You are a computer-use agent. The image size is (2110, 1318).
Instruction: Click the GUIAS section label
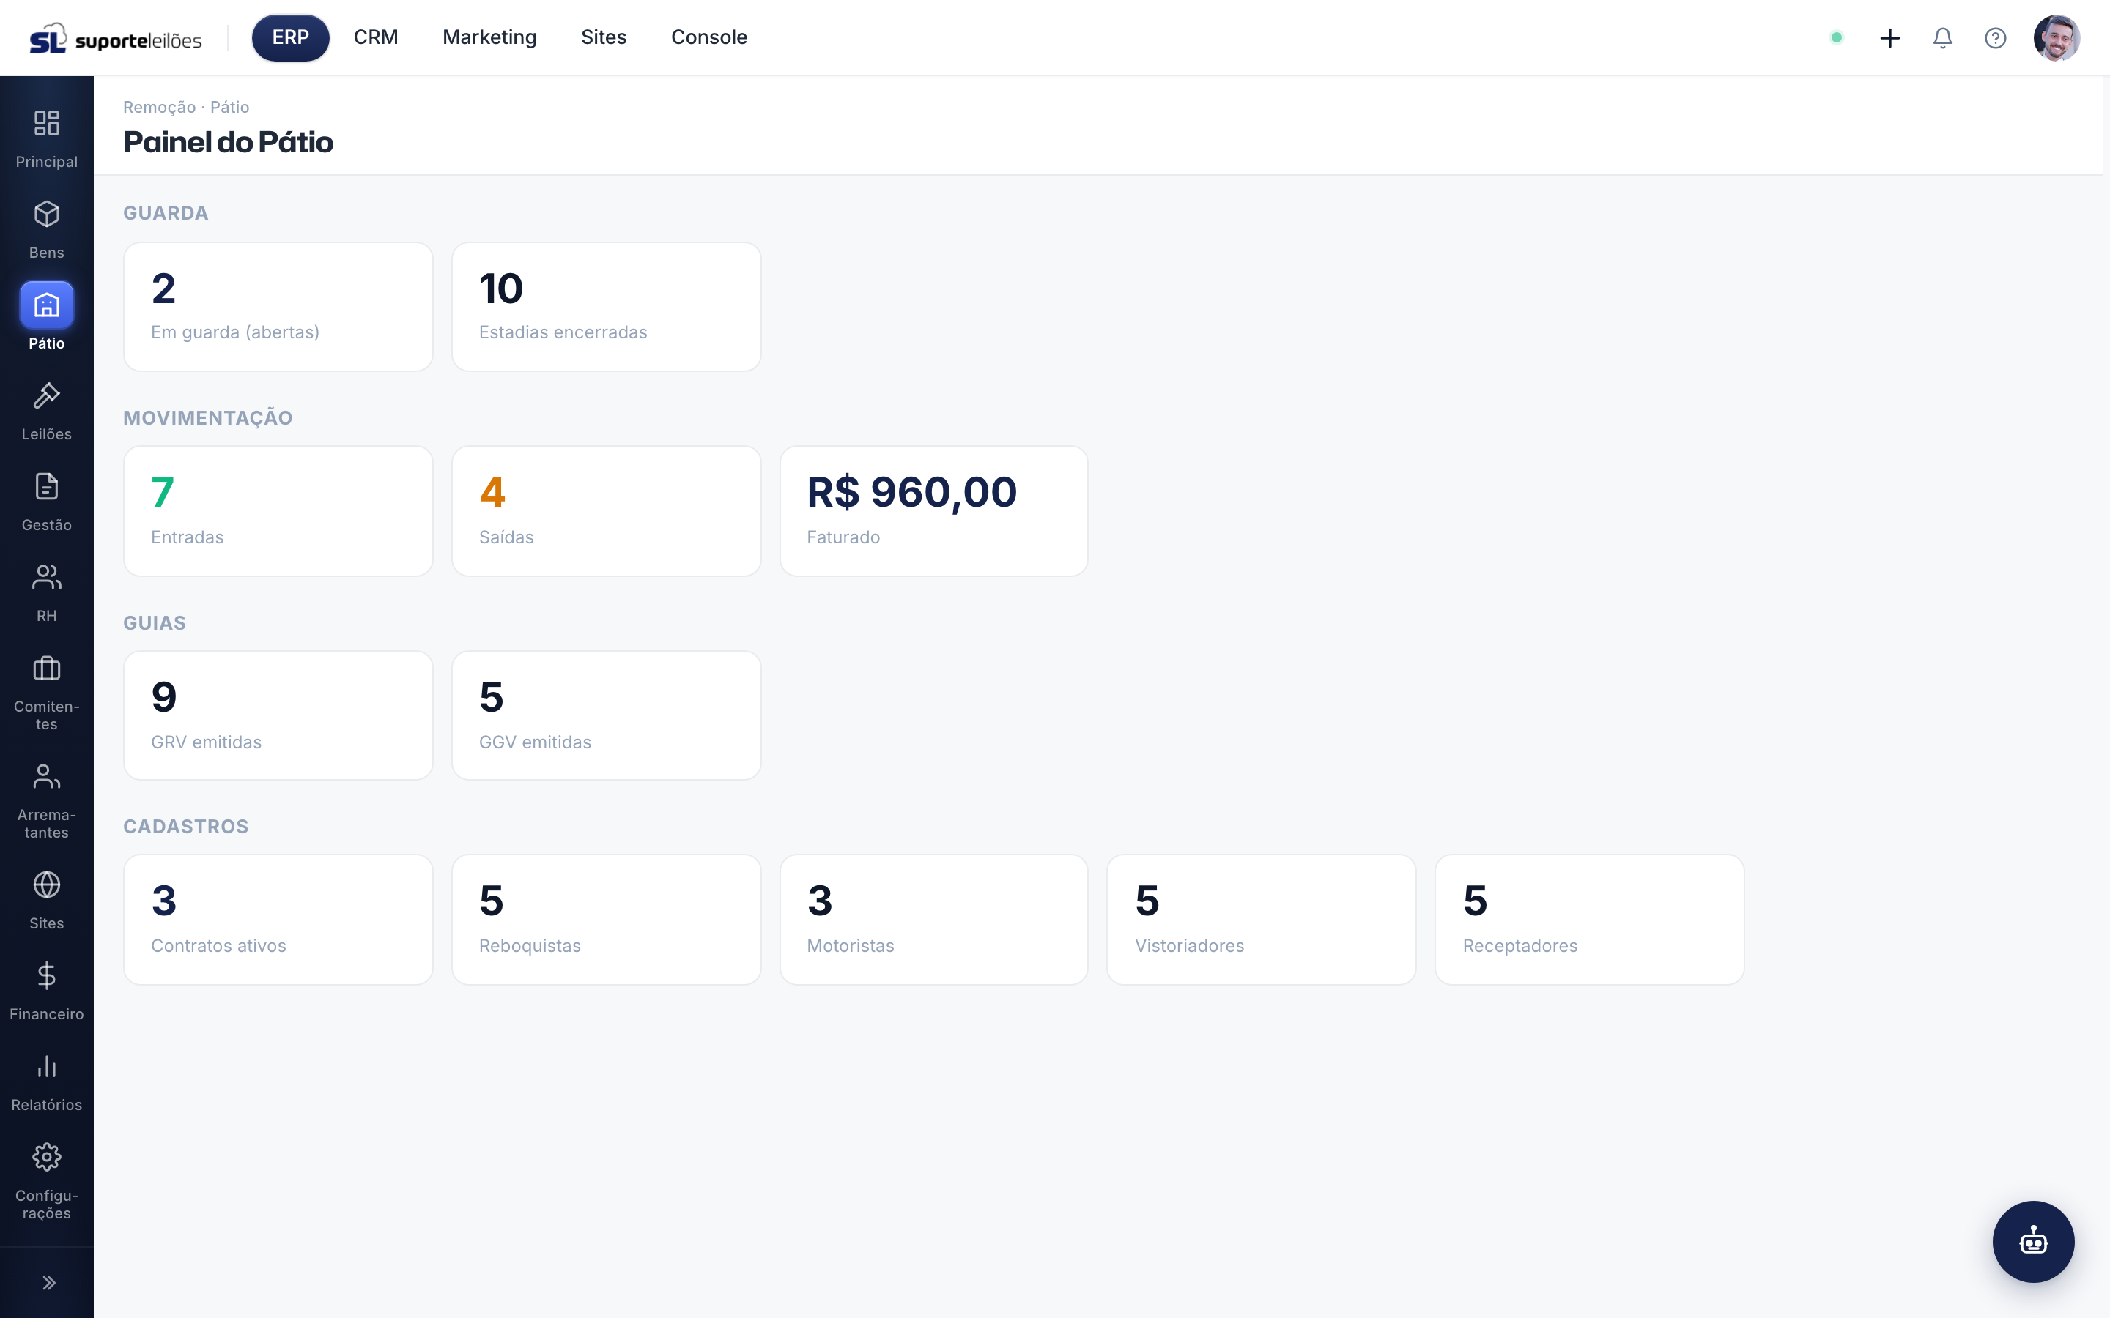click(x=155, y=623)
